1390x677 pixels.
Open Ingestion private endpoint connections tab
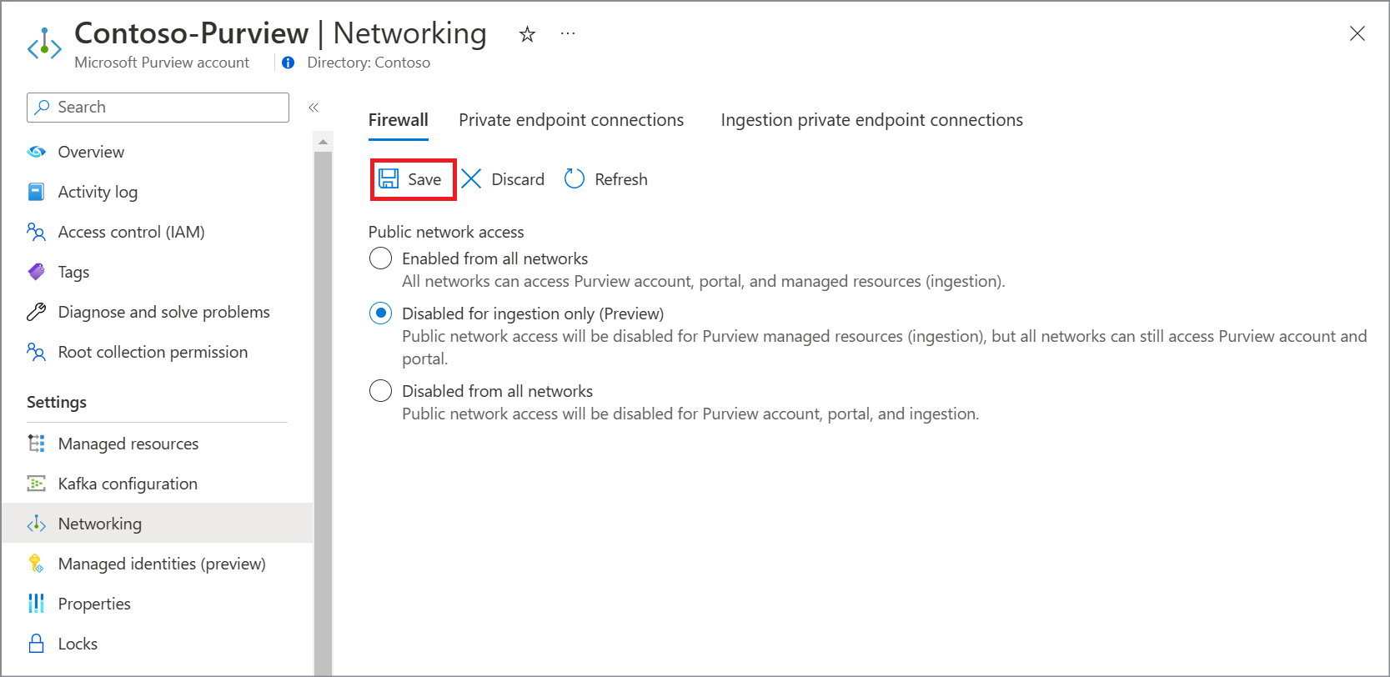point(871,119)
